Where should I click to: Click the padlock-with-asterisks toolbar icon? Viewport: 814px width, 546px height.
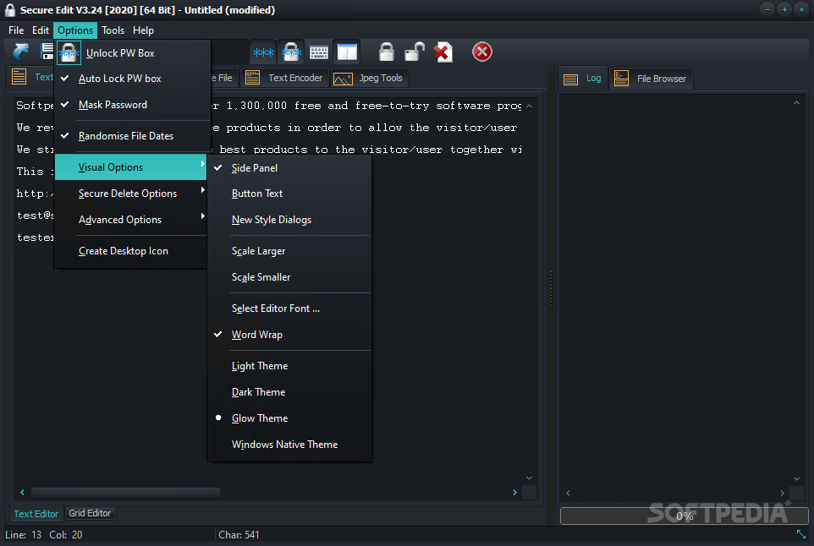point(291,52)
